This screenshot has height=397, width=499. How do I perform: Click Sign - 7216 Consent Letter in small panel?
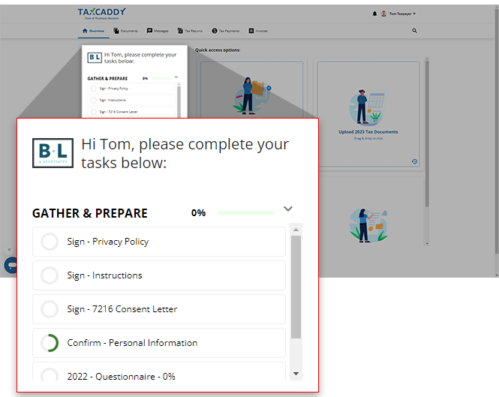pos(131,112)
